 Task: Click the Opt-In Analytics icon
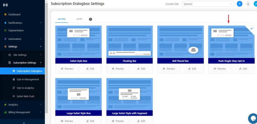(x=14, y=88)
